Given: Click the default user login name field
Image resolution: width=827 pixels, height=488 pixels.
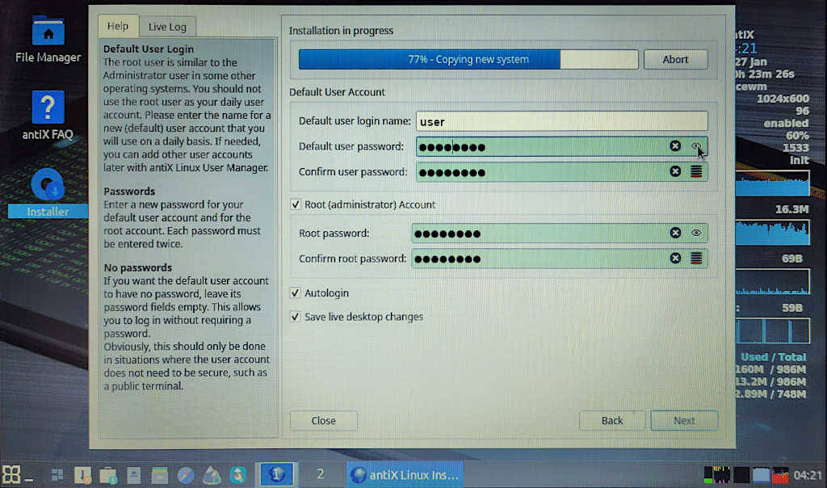Looking at the screenshot, I should pos(561,122).
